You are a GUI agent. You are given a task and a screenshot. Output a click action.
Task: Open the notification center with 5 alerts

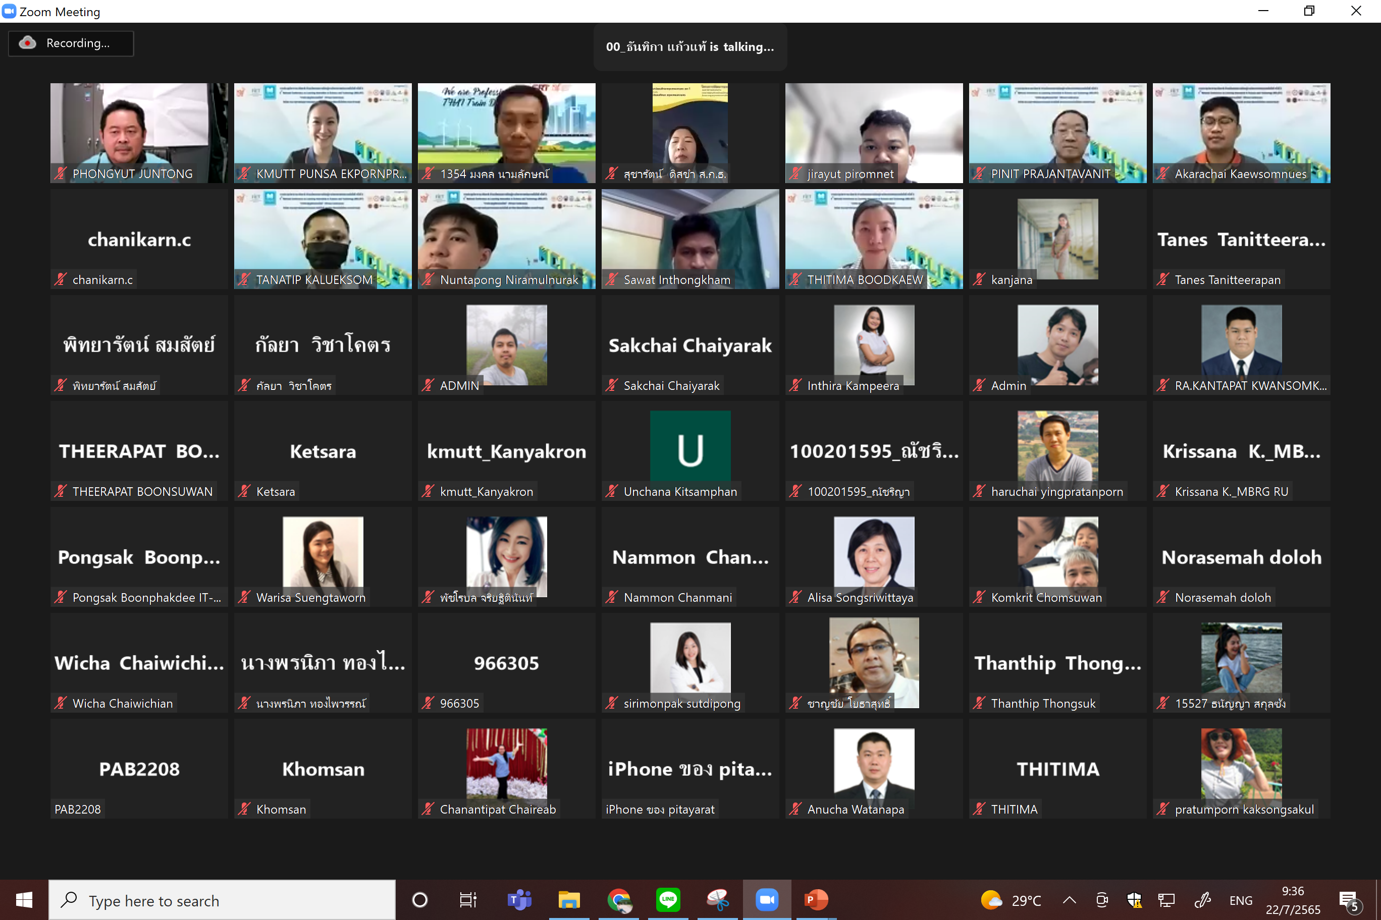click(1349, 900)
